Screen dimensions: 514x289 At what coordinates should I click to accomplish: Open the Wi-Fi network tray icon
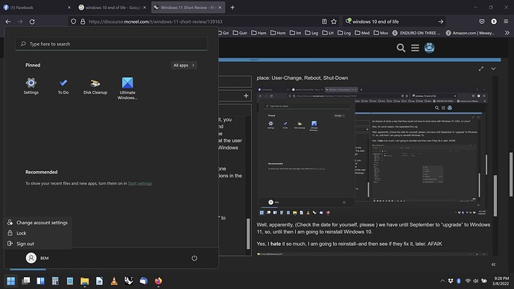coord(468,281)
